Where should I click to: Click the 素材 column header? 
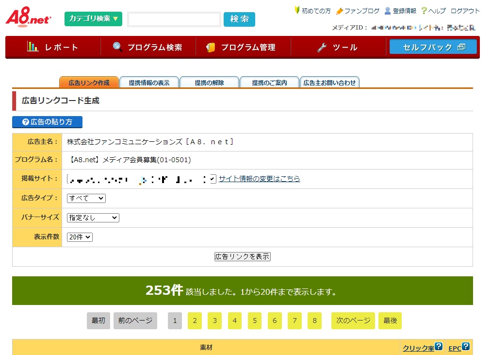206,348
